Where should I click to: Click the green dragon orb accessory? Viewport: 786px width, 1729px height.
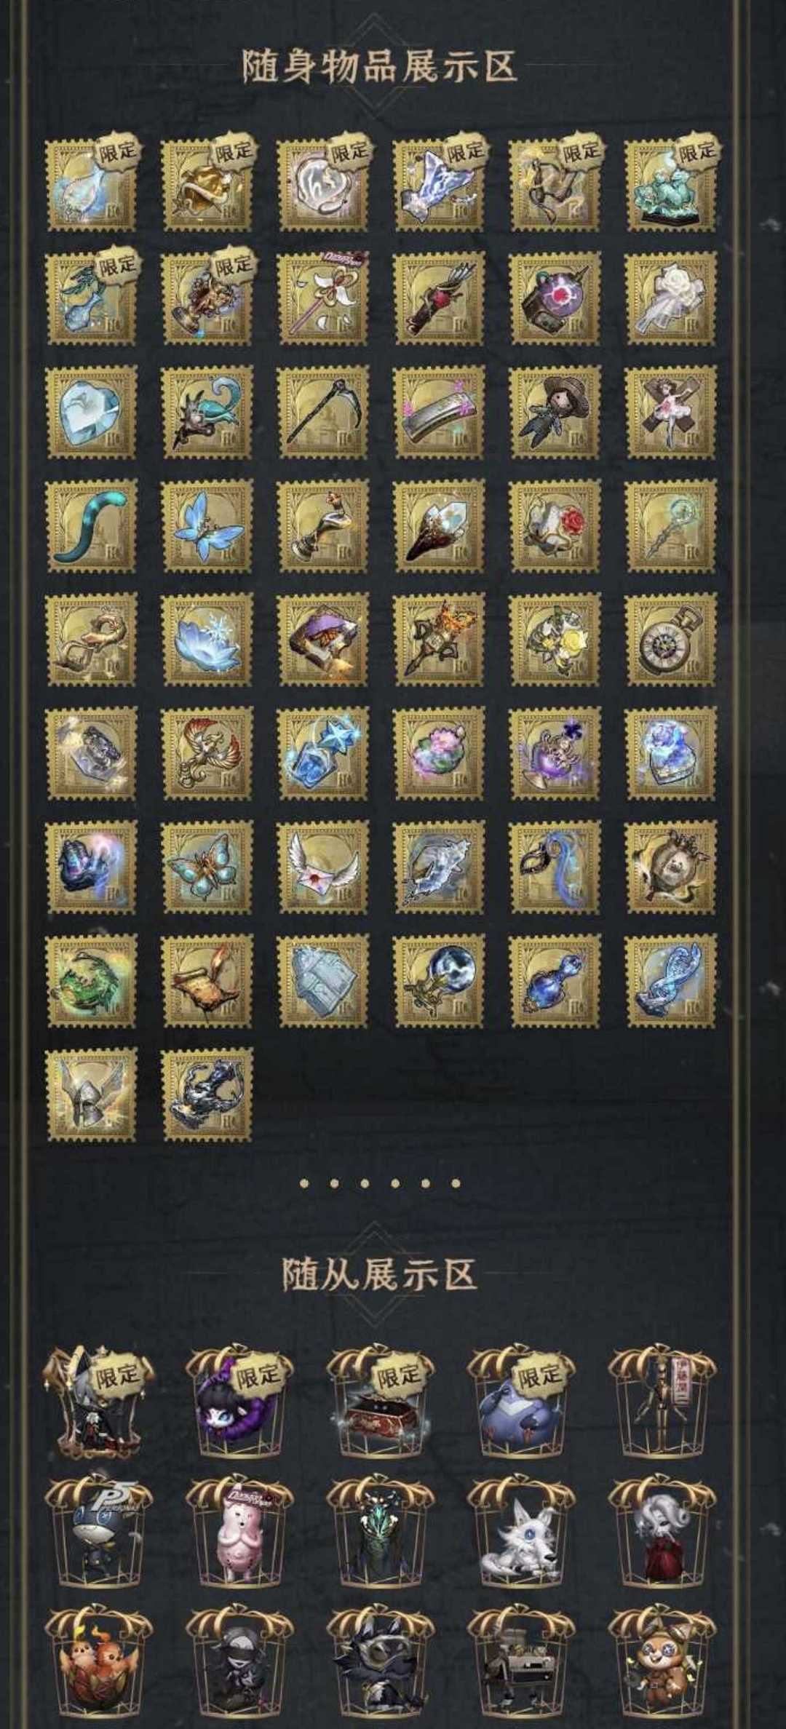click(x=91, y=979)
